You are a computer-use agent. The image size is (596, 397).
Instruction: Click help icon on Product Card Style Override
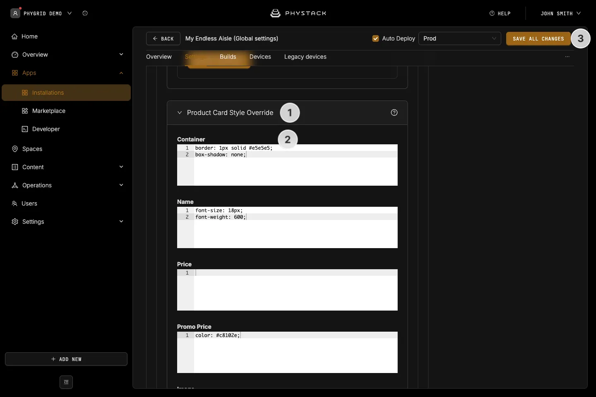[394, 112]
